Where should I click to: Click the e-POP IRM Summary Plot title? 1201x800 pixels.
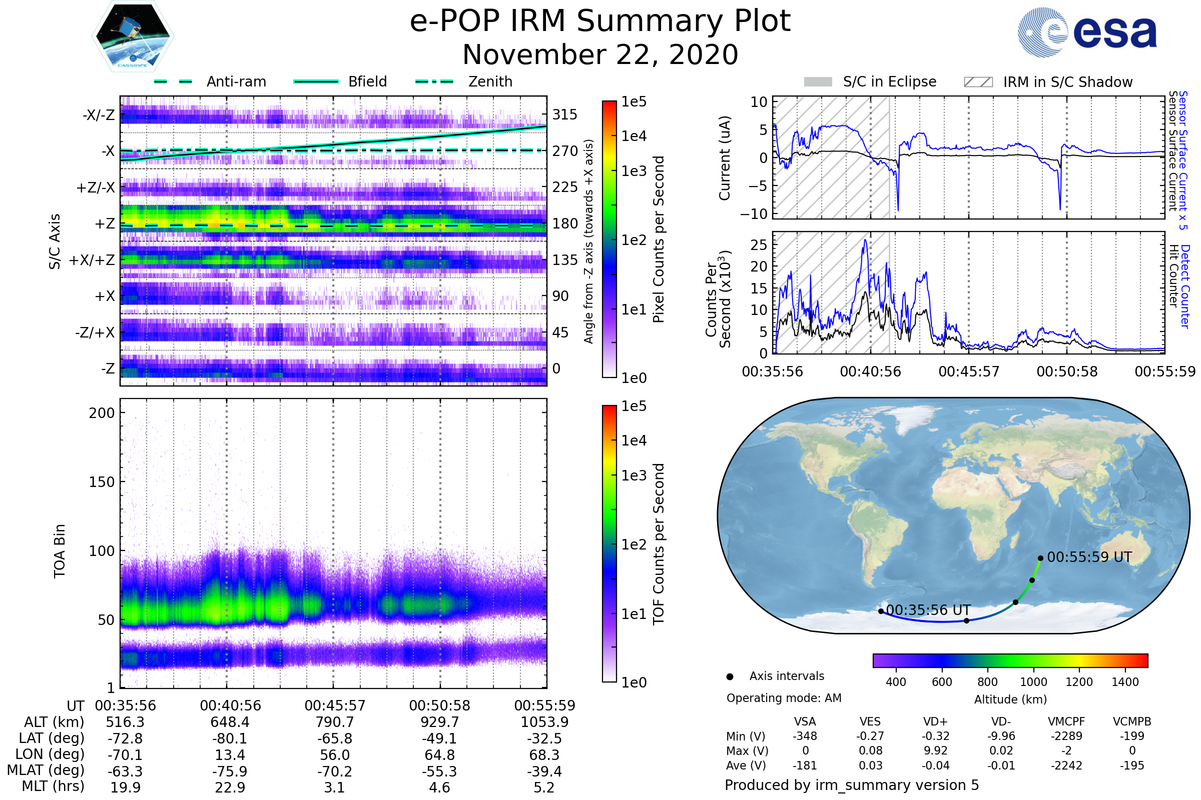coord(600,21)
